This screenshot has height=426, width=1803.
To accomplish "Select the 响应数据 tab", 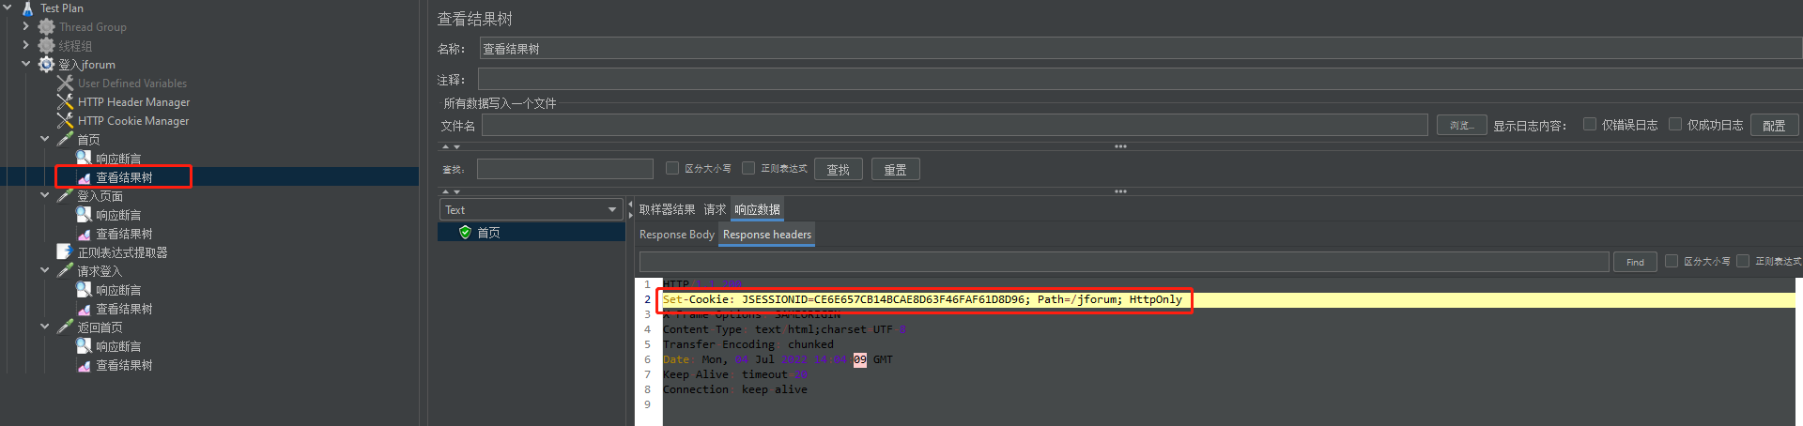I will pos(757,209).
